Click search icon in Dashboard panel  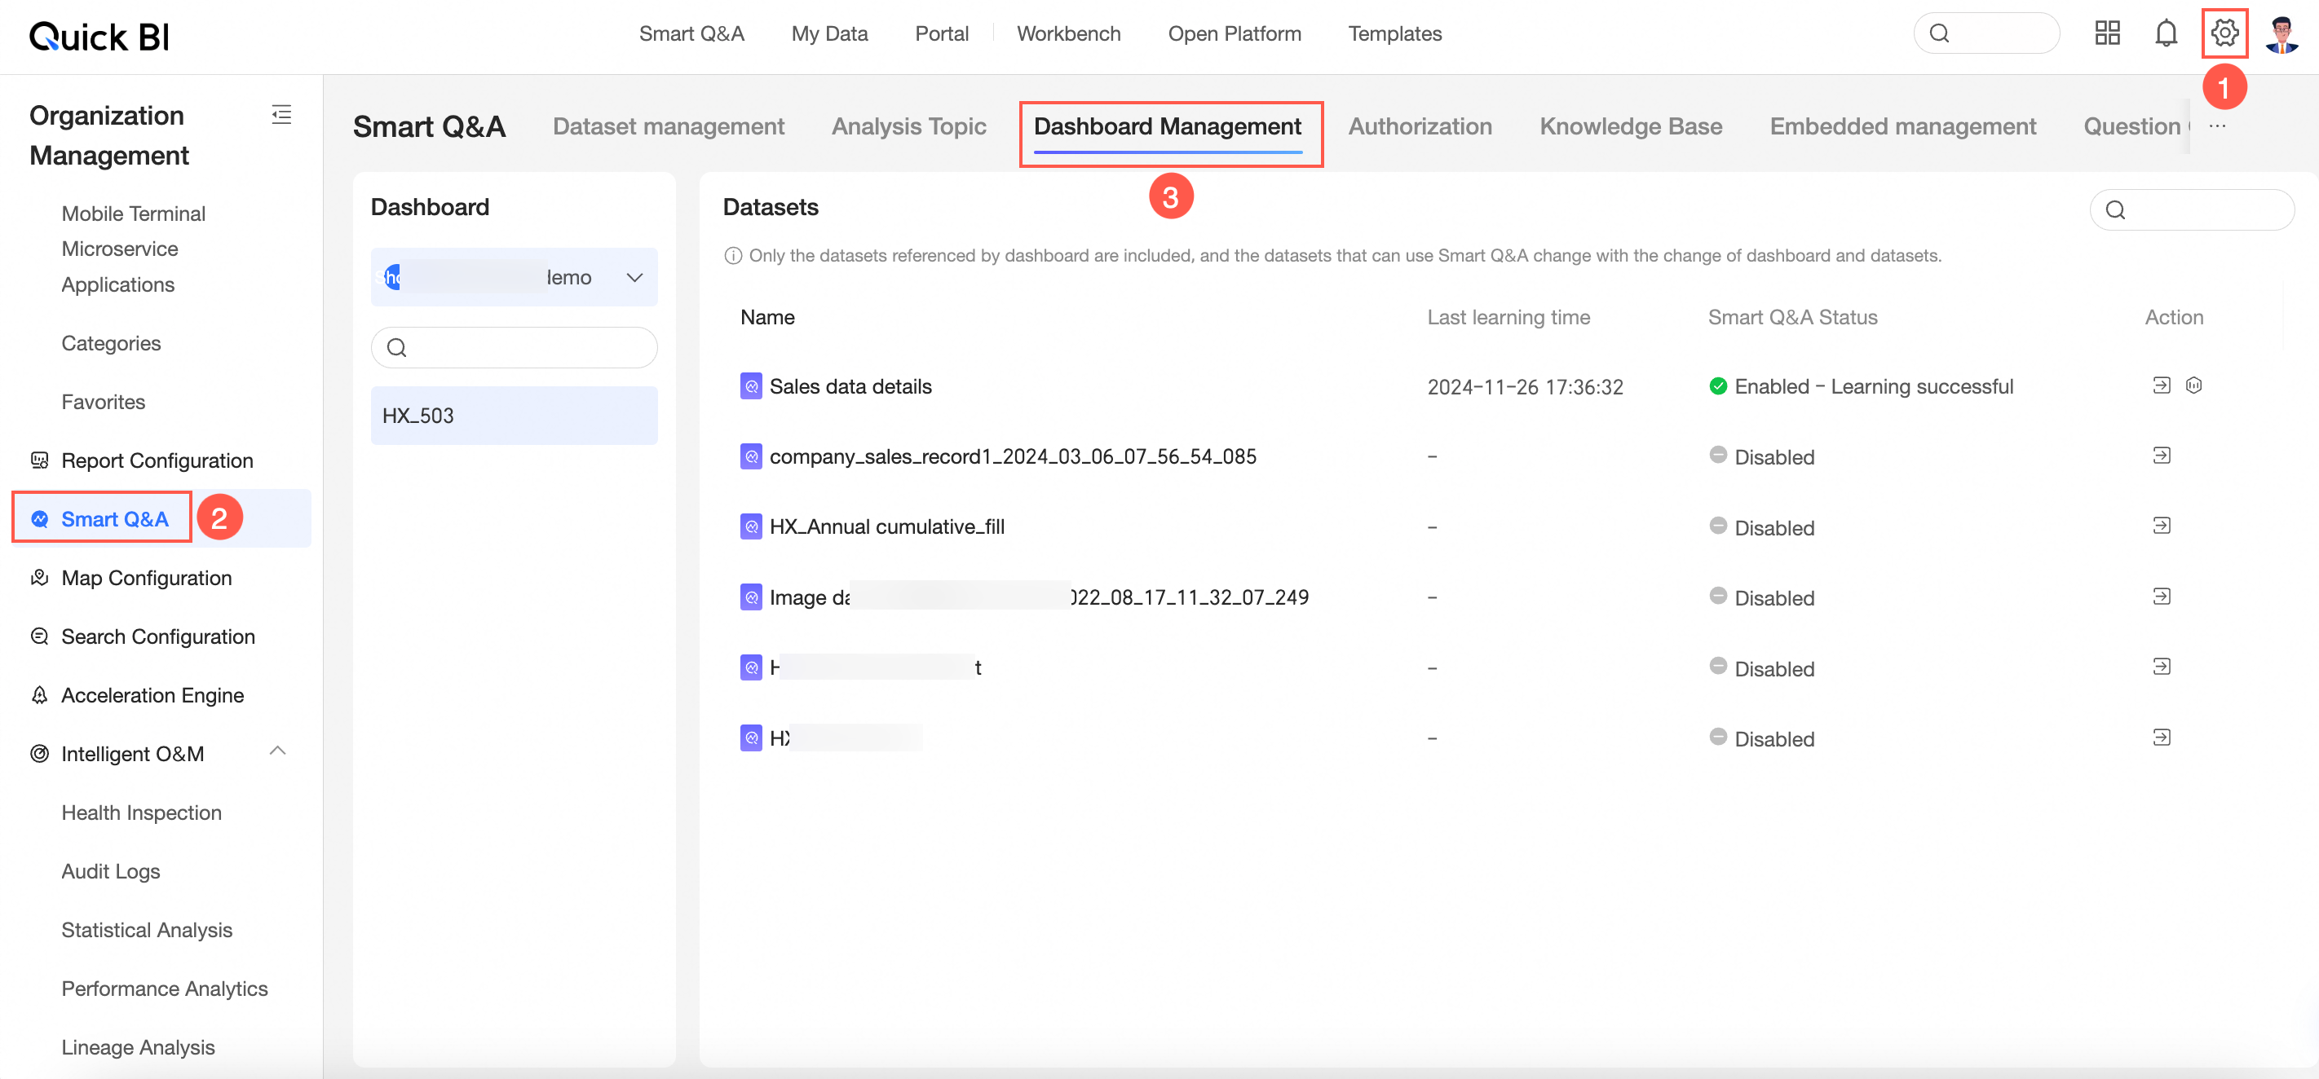click(397, 347)
